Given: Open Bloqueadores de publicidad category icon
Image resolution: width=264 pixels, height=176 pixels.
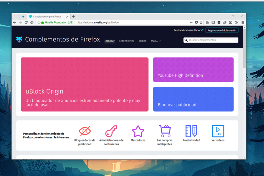Looking at the screenshot, I should pos(85,131).
